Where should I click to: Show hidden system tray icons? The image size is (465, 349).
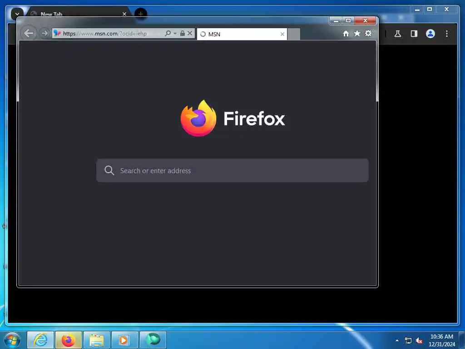tap(397, 340)
